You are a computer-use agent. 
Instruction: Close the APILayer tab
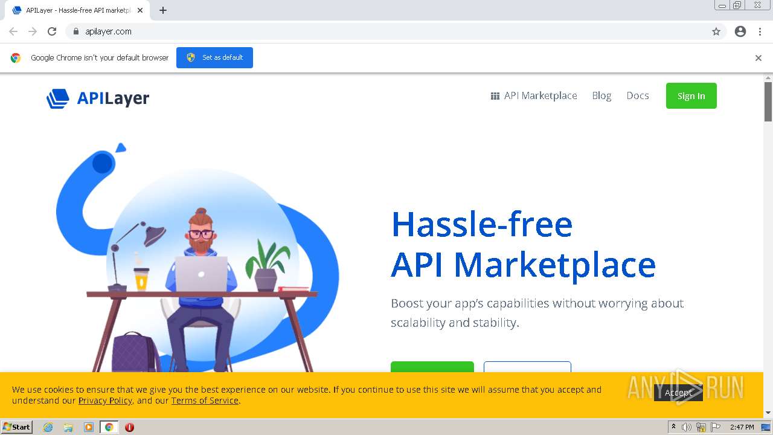(x=140, y=10)
